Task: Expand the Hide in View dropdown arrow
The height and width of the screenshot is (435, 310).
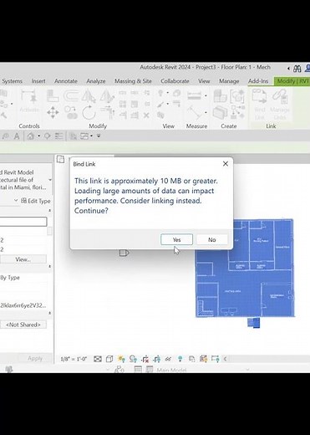Action: (168, 93)
